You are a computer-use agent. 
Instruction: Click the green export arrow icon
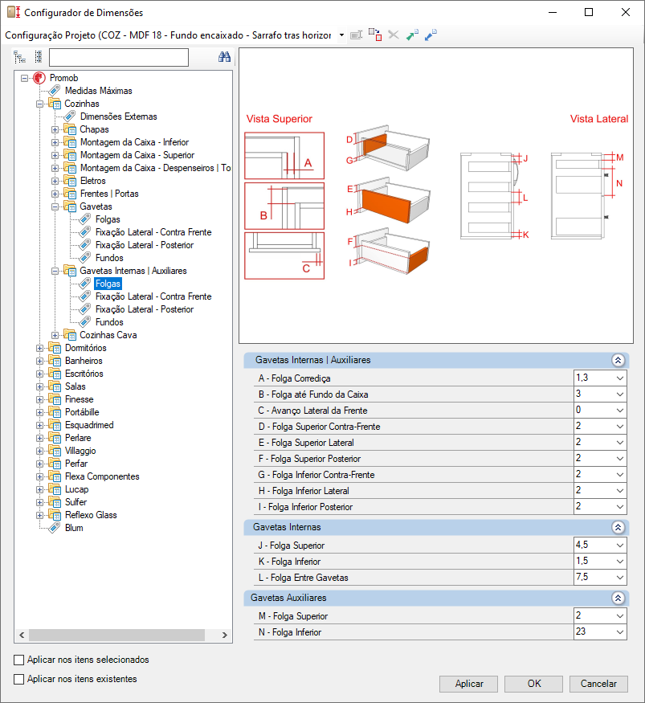pos(412,35)
